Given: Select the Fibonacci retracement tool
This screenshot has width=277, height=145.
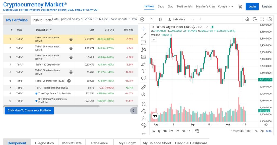Looking at the screenshot, I should pos(144,43).
